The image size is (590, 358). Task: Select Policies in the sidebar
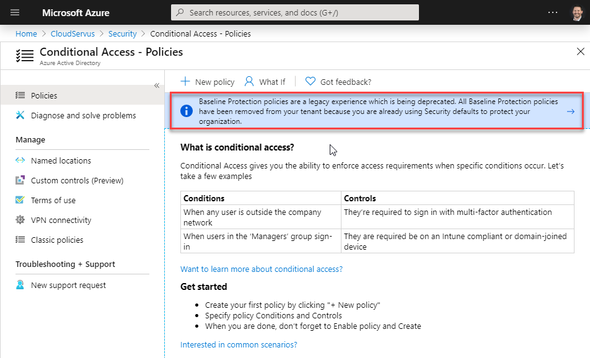[x=82, y=95]
